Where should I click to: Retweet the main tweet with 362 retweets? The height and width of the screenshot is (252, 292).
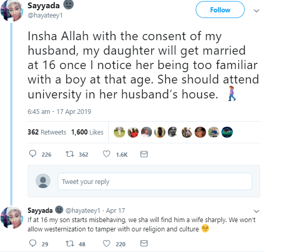pyautogui.click(x=70, y=154)
